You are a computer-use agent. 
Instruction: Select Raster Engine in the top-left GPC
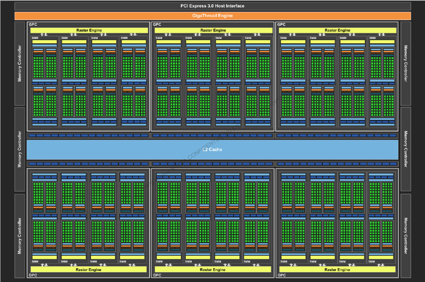click(x=88, y=30)
